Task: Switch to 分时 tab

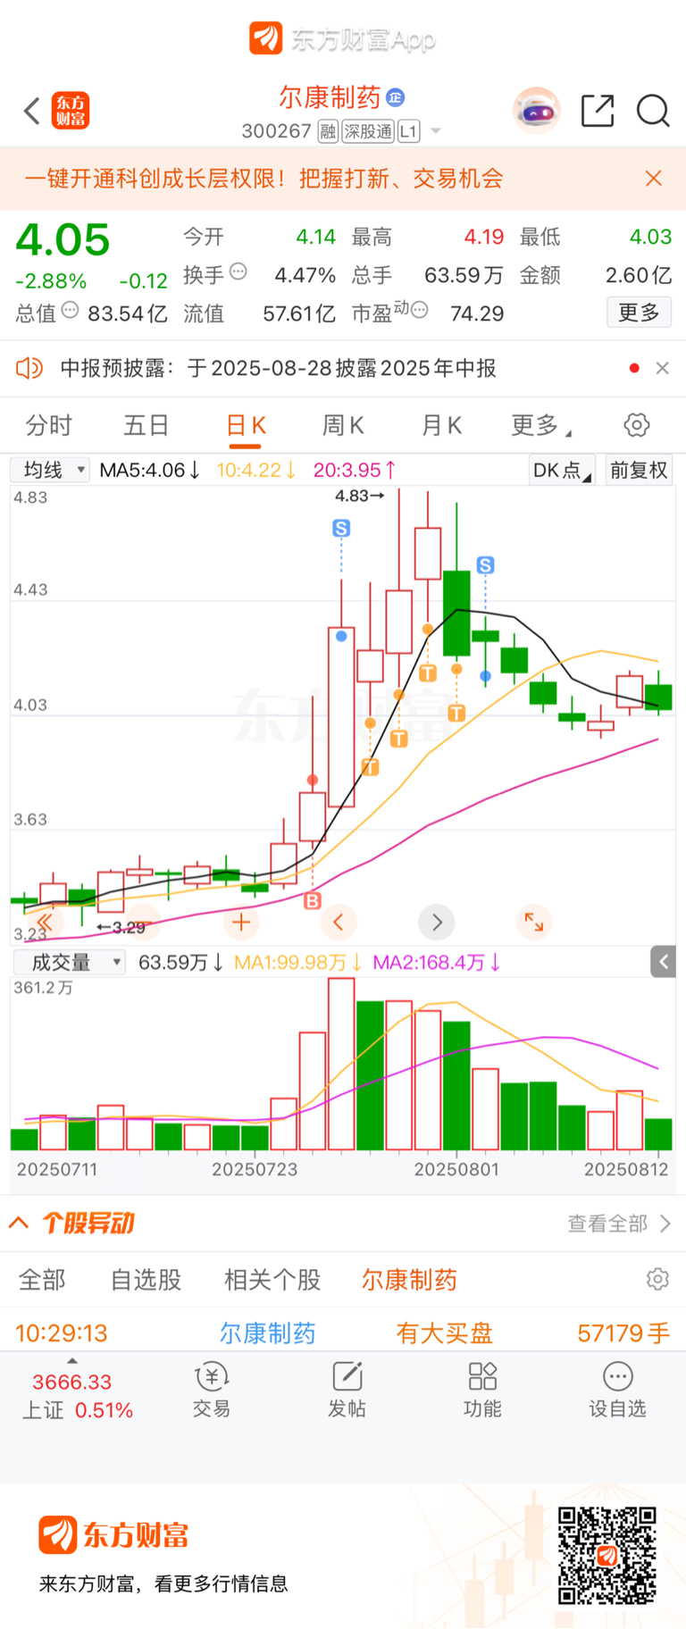Action: (49, 425)
